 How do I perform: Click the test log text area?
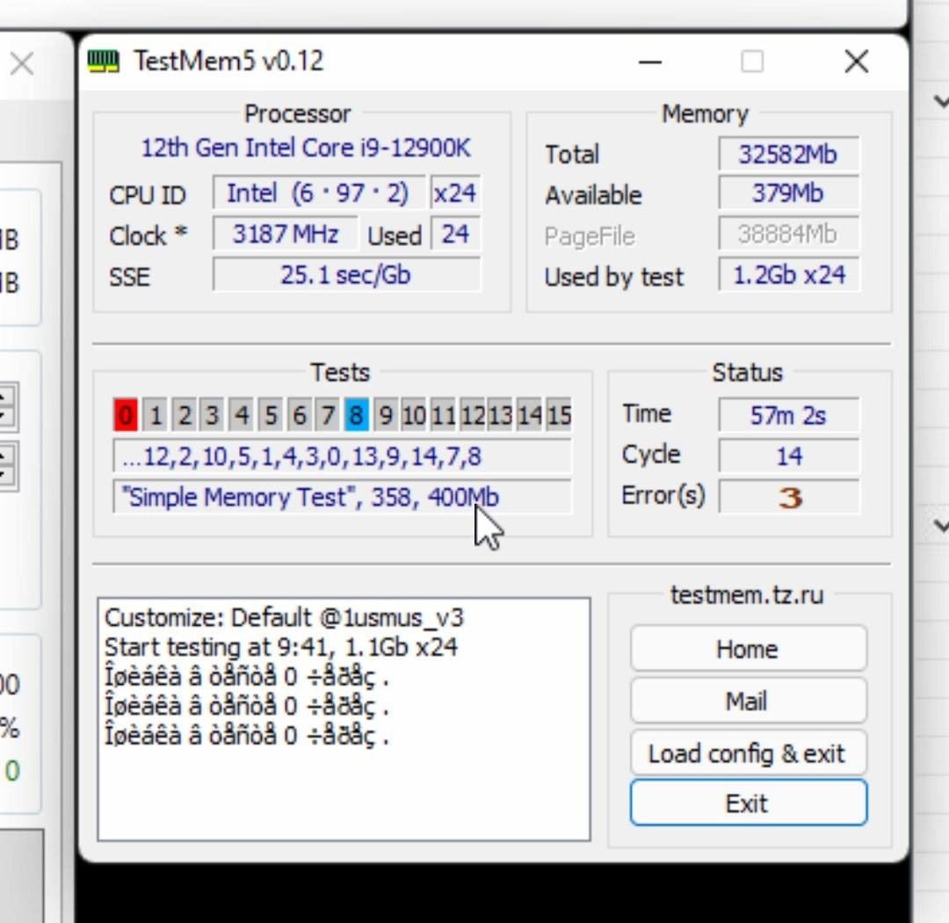(x=344, y=719)
